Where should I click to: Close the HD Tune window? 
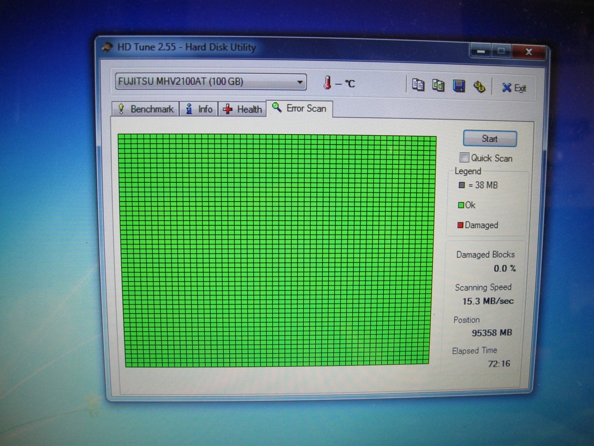coord(529,52)
